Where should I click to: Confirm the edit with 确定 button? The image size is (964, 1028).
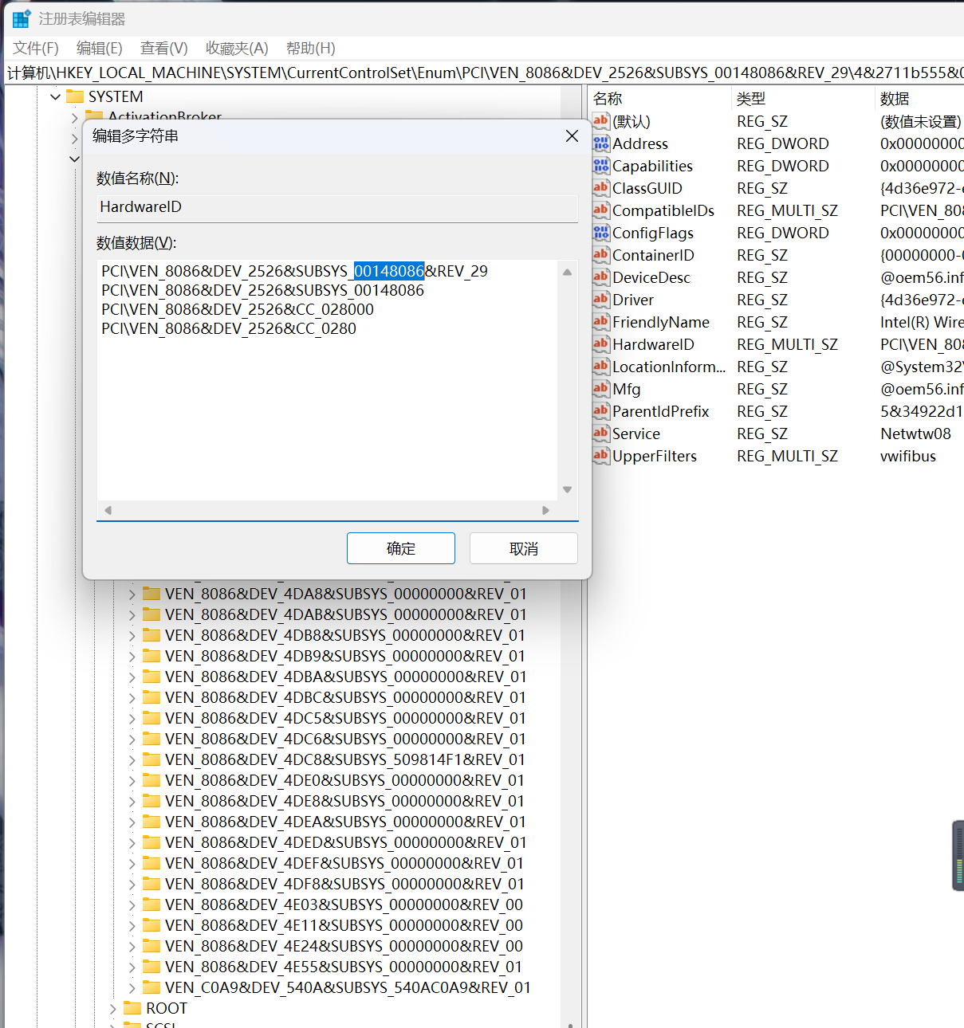point(400,548)
